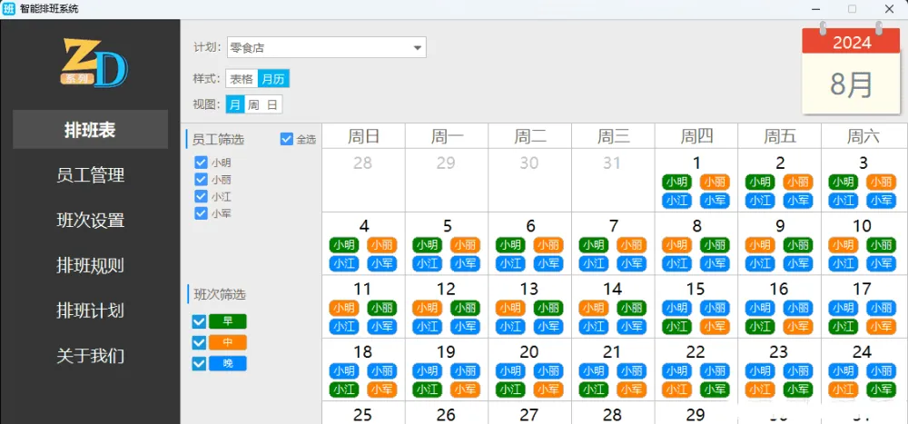Switch style to 表格
908x424 pixels.
tap(241, 79)
